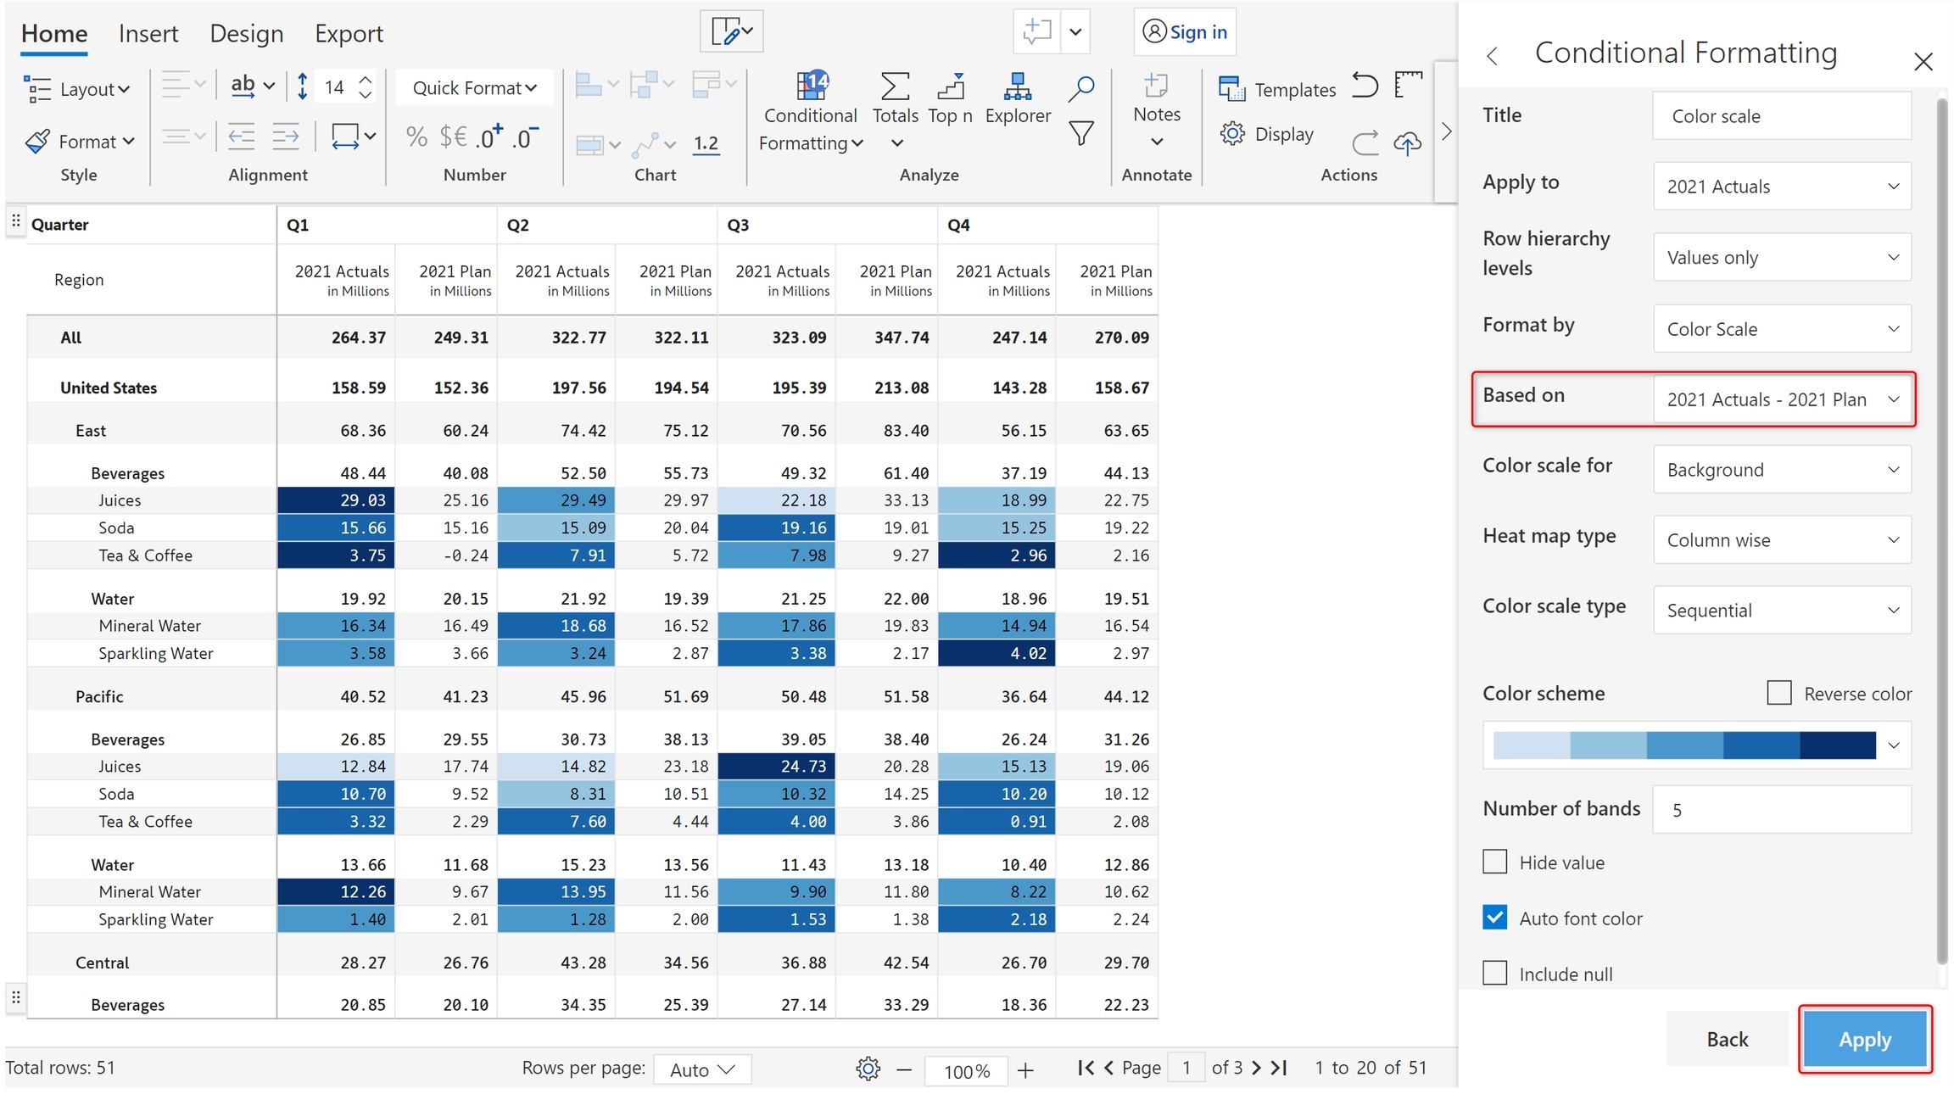Click the undo arrow icon
Viewport: 1954px width, 1094px height.
coord(1364,86)
